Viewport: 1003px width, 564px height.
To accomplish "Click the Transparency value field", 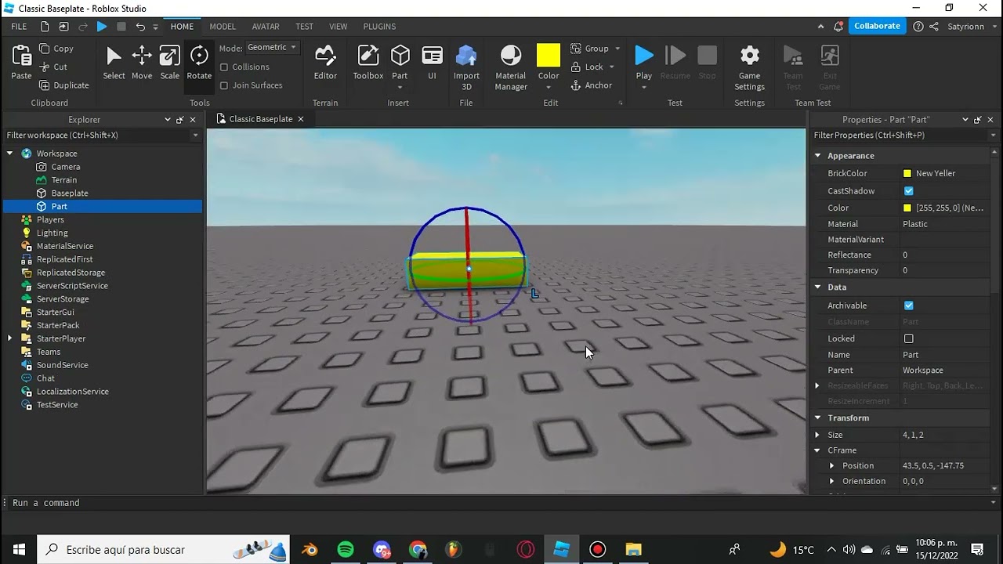I will 944,270.
